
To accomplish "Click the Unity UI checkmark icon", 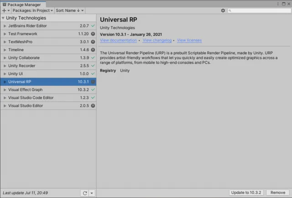I will 93,74.
